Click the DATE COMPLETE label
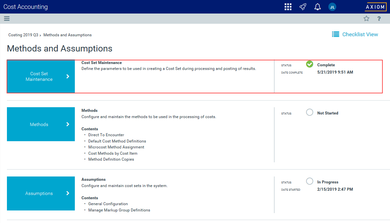Image resolution: width=390 pixels, height=223 pixels. tap(292, 73)
